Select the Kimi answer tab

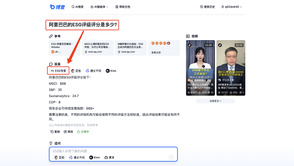pyautogui.click(x=111, y=71)
